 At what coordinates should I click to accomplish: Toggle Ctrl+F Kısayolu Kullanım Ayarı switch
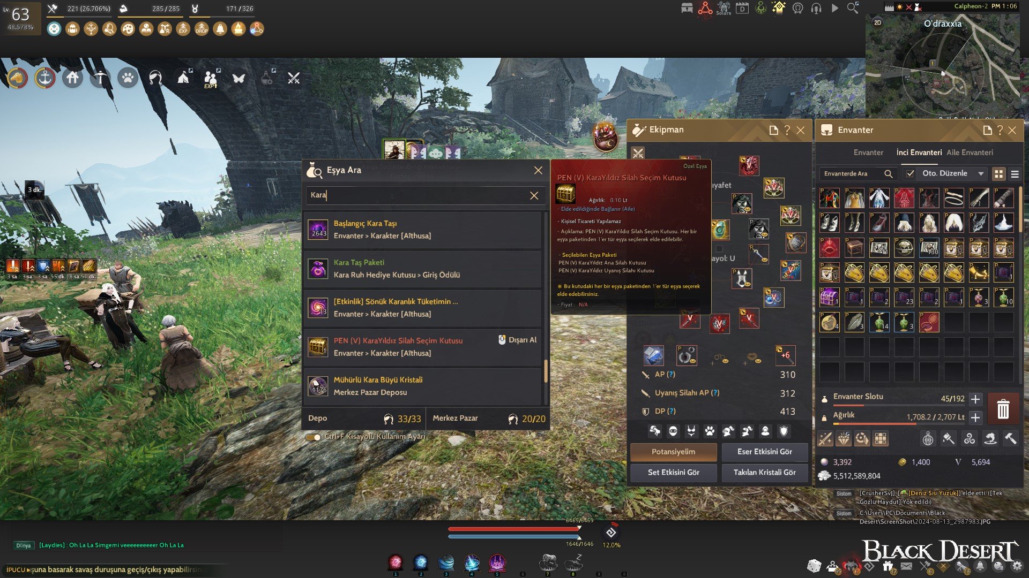pyautogui.click(x=313, y=437)
